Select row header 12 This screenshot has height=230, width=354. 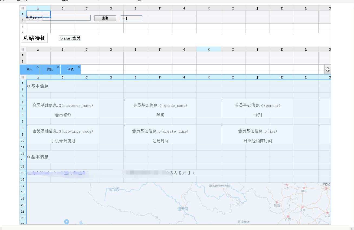(x=23, y=154)
